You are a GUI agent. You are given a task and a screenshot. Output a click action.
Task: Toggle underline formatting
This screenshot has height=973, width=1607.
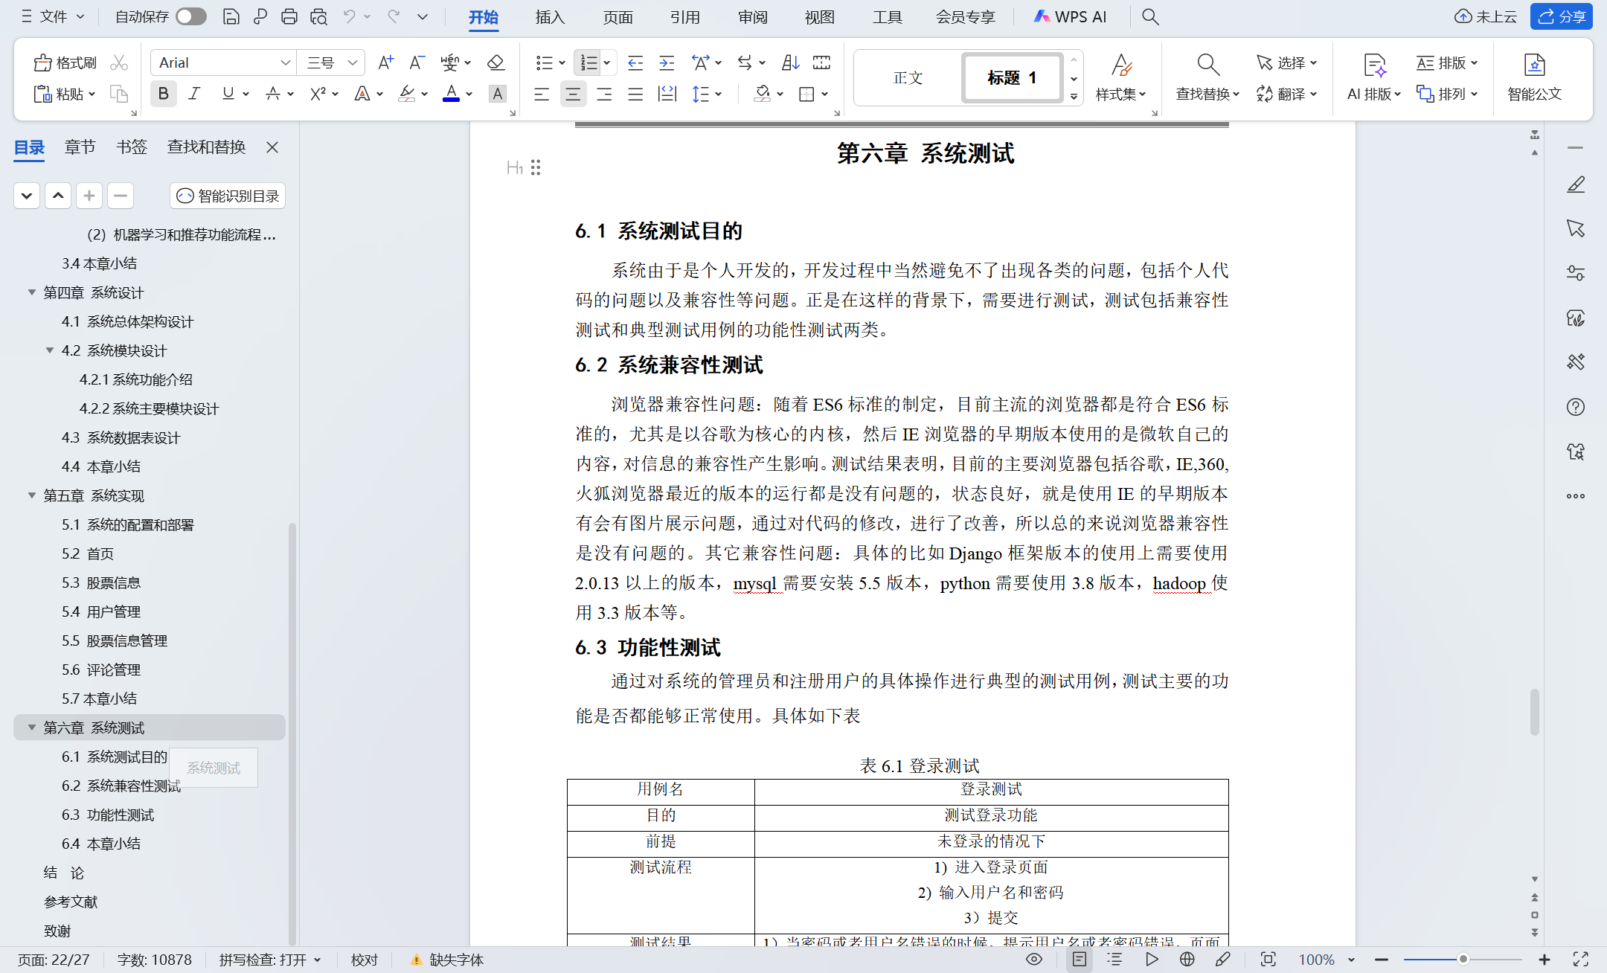coord(228,94)
